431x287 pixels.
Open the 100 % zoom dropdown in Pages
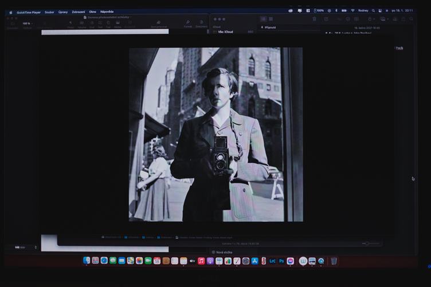tap(27, 23)
